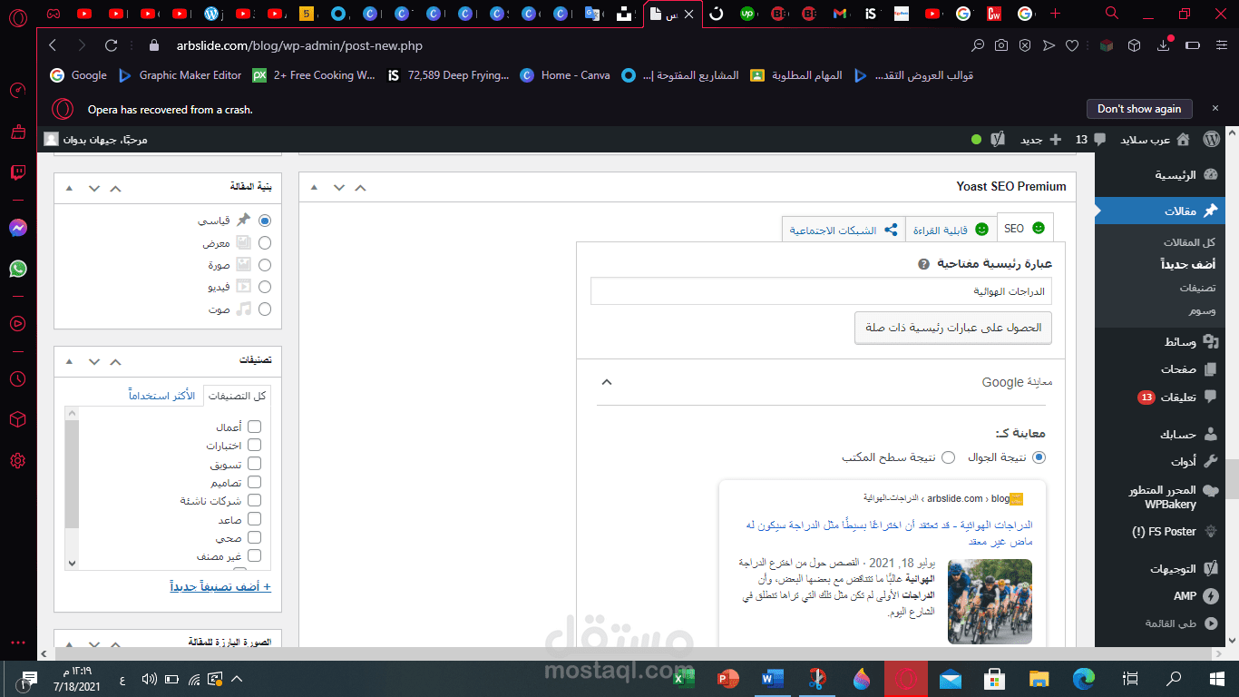Screen dimensions: 1239x697
Task: Click + أضف تصنيفاً جديداً link
Action: click(220, 586)
